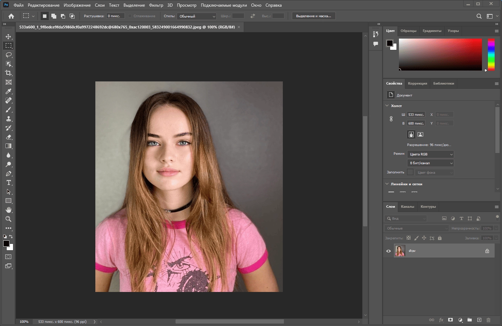Enable the Add to selection mode
Screen dimensions: 502x326
coord(53,16)
